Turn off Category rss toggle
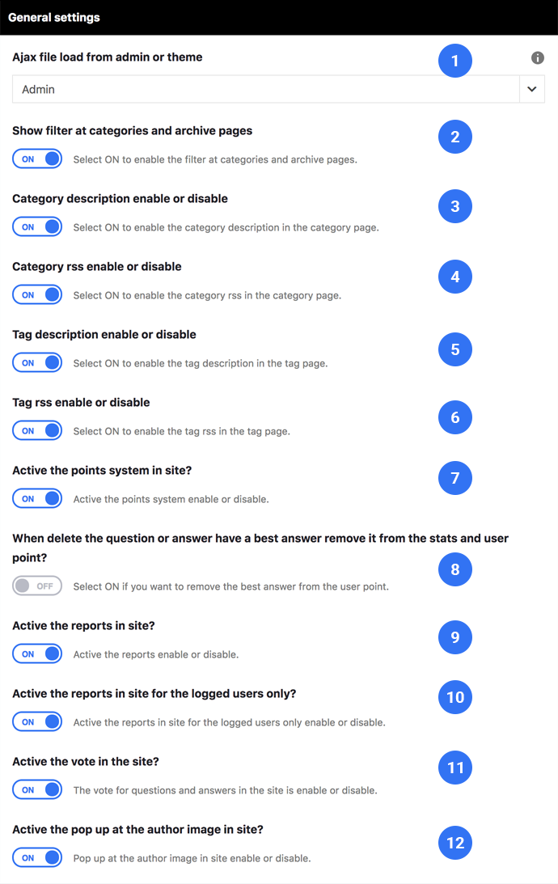Viewport: 558px width, 884px height. (x=37, y=295)
